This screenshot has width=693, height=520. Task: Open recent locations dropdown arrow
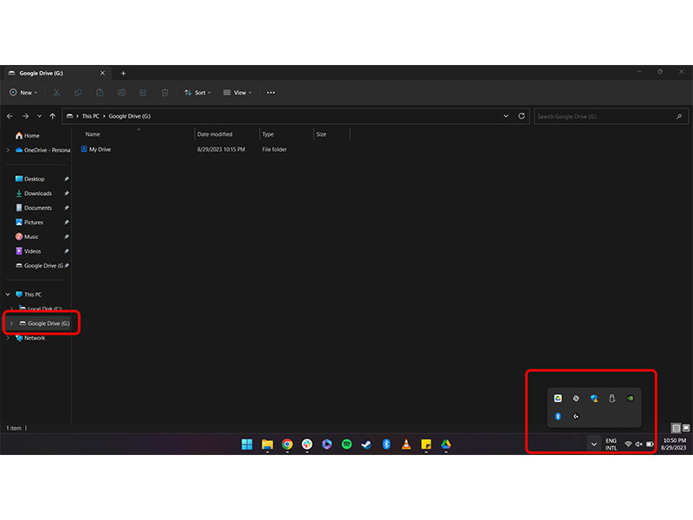click(39, 116)
